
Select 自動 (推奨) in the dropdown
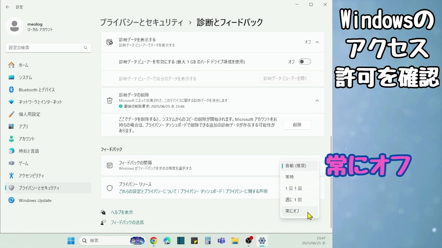299,166
